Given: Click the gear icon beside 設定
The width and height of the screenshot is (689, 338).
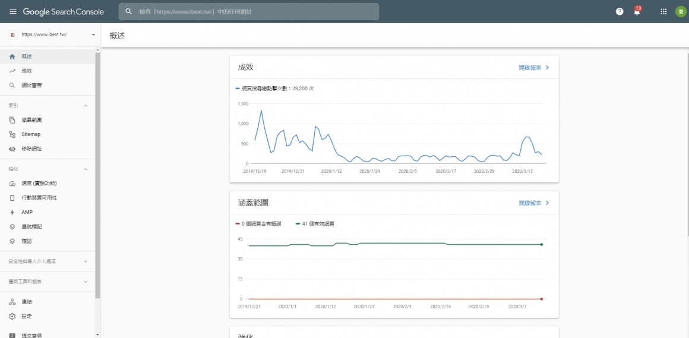Looking at the screenshot, I should (x=12, y=317).
